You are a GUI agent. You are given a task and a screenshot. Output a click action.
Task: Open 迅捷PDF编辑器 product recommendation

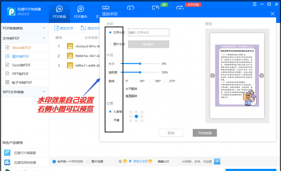pos(25,153)
